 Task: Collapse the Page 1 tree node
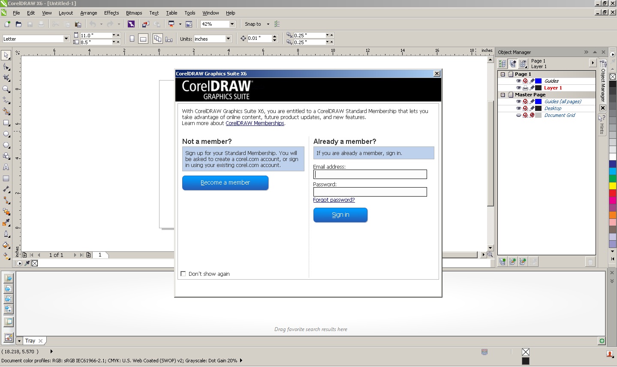click(x=503, y=74)
